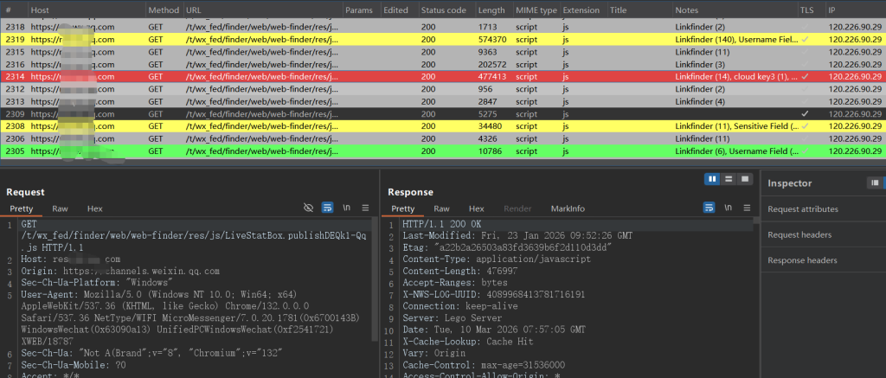The height and width of the screenshot is (378, 886).
Task: Open Response panel hamburger options menu
Action: [746, 208]
